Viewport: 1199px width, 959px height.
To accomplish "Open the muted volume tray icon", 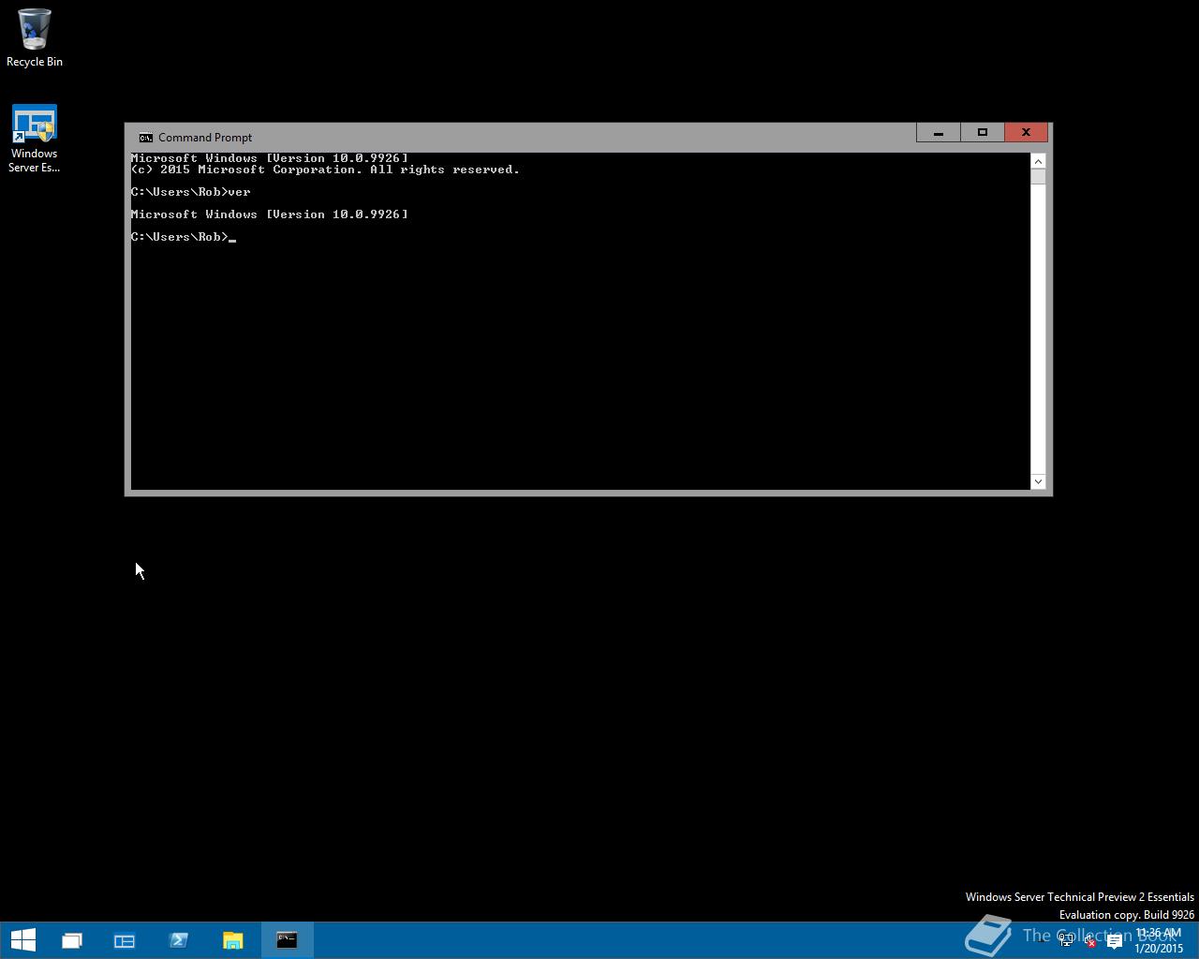I will 1089,941.
